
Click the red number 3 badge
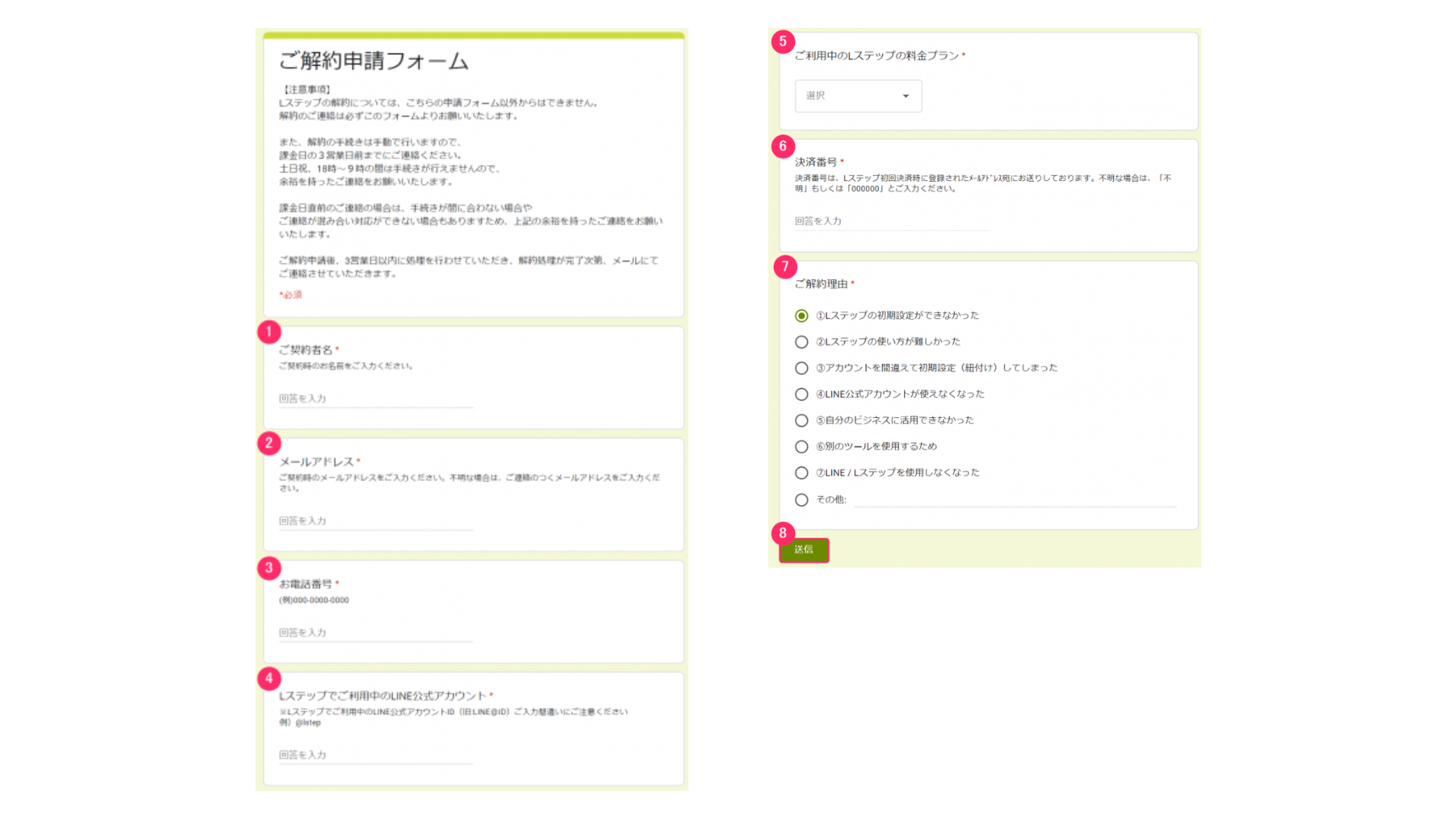click(269, 568)
